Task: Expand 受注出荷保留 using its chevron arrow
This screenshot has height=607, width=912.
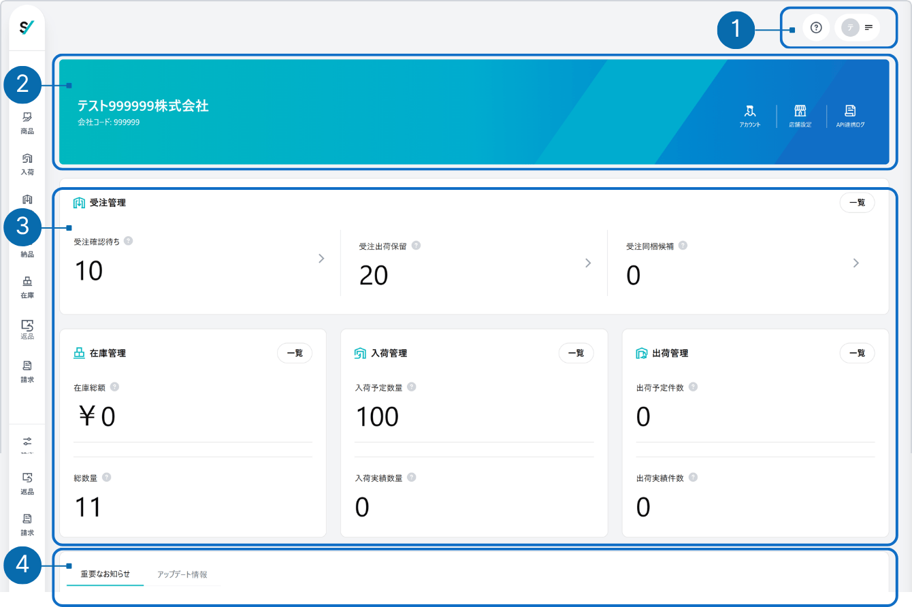Action: pos(588,263)
